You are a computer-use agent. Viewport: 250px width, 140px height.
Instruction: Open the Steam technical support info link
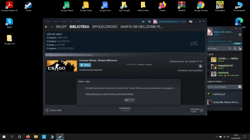pyautogui.click(x=109, y=94)
